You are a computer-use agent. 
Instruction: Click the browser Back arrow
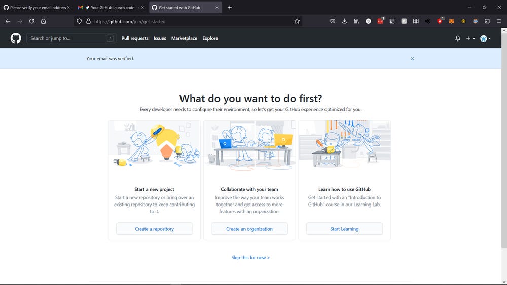[x=8, y=21]
